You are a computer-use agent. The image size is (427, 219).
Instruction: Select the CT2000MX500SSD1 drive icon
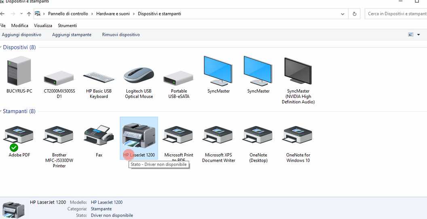(x=59, y=78)
